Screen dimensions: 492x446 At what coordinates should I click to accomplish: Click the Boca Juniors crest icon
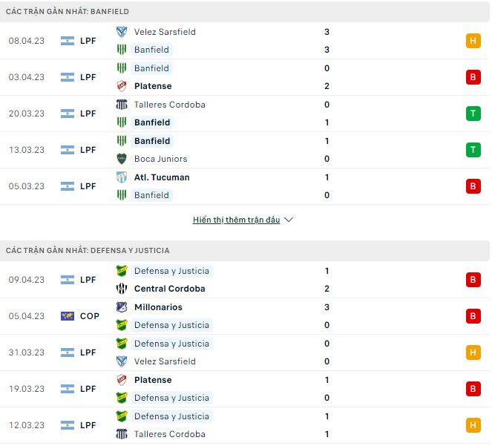(122, 159)
